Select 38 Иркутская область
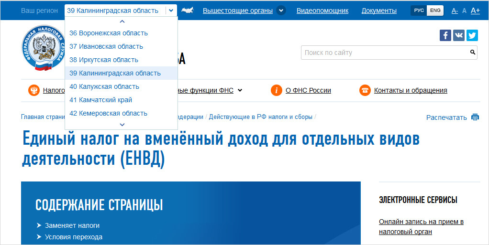 click(122, 60)
